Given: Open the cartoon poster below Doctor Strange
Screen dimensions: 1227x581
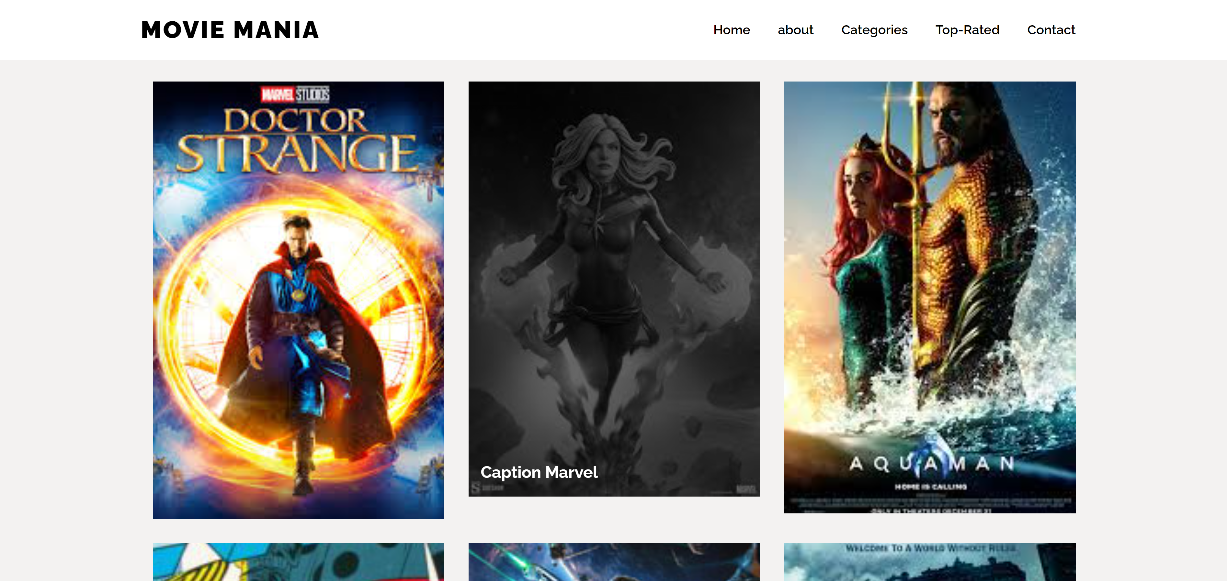Looking at the screenshot, I should [x=298, y=562].
